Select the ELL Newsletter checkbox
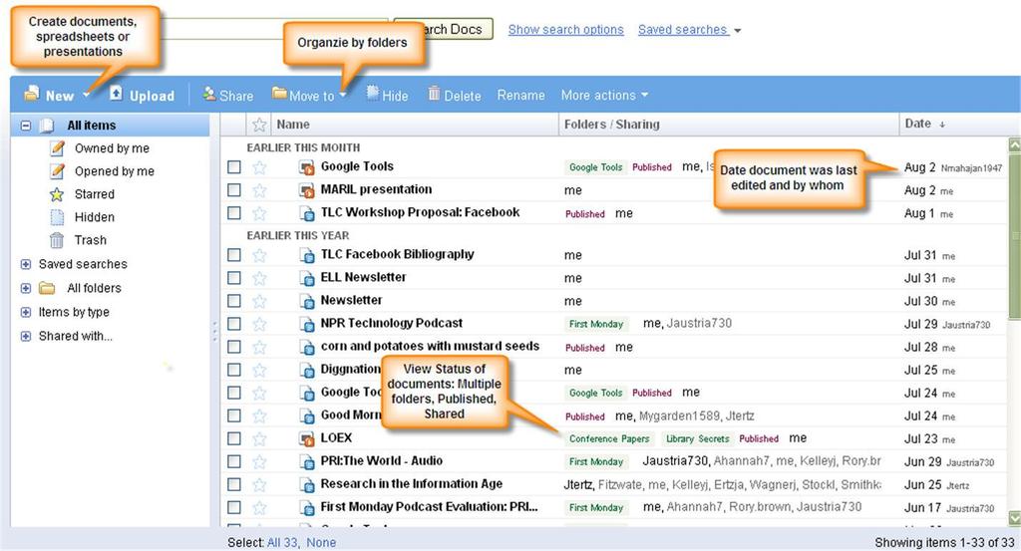The width and height of the screenshot is (1021, 551). [x=234, y=278]
